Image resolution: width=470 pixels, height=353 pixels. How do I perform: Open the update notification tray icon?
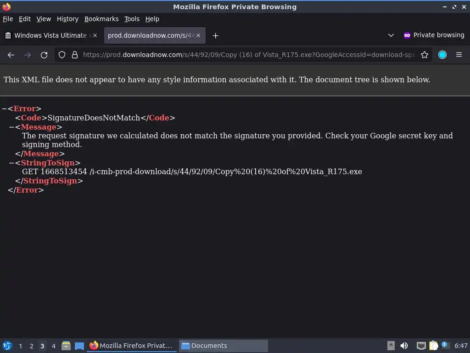pyautogui.click(x=445, y=345)
